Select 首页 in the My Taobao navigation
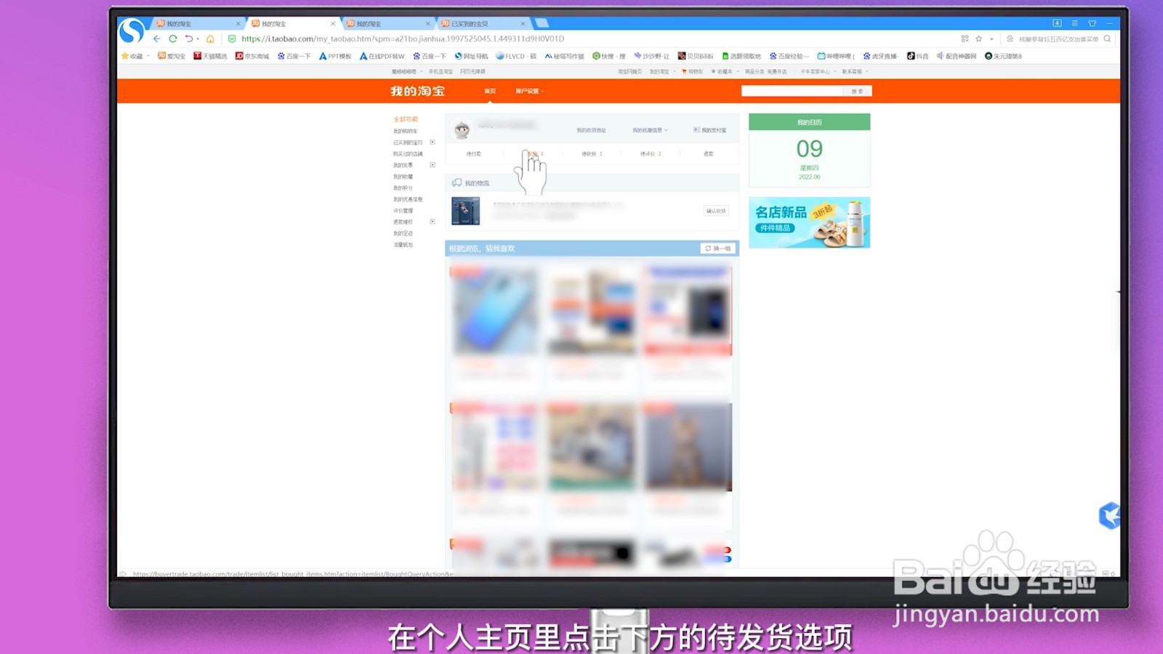Screen dimensions: 1163x654 click(488, 90)
